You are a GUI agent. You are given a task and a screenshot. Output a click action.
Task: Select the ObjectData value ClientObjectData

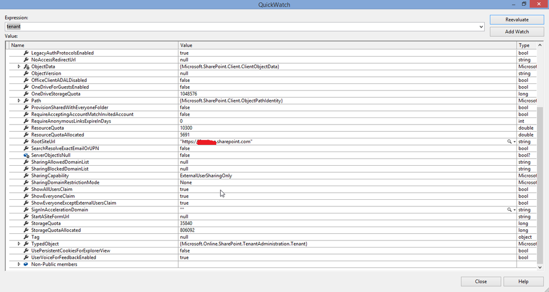point(230,66)
